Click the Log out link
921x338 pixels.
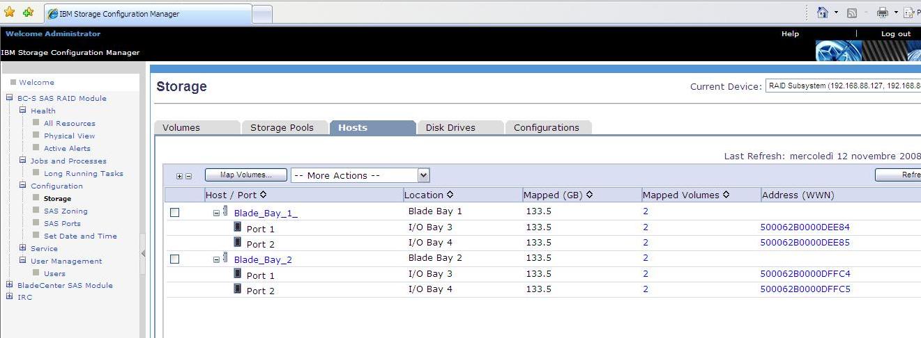(x=896, y=33)
